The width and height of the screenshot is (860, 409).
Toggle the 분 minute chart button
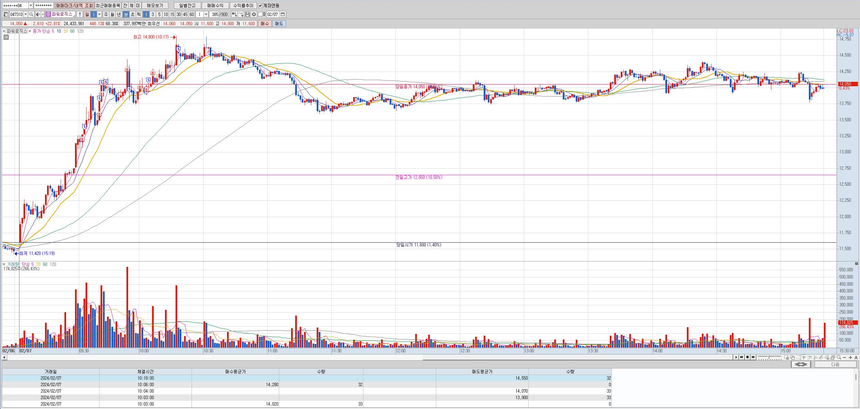pos(126,14)
